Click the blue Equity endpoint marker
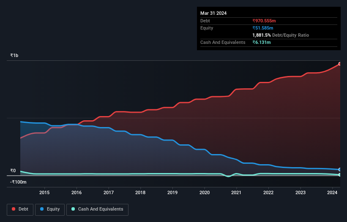347x222 pixels. (x=340, y=170)
